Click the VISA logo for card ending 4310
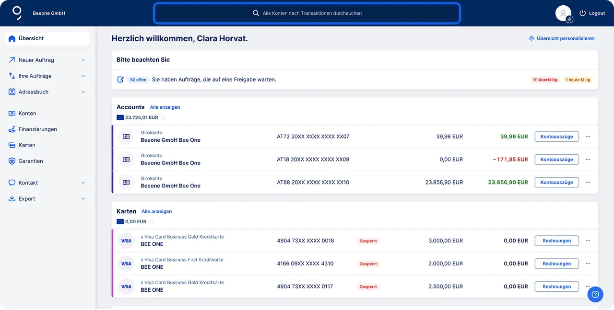The image size is (614, 310). (x=126, y=264)
